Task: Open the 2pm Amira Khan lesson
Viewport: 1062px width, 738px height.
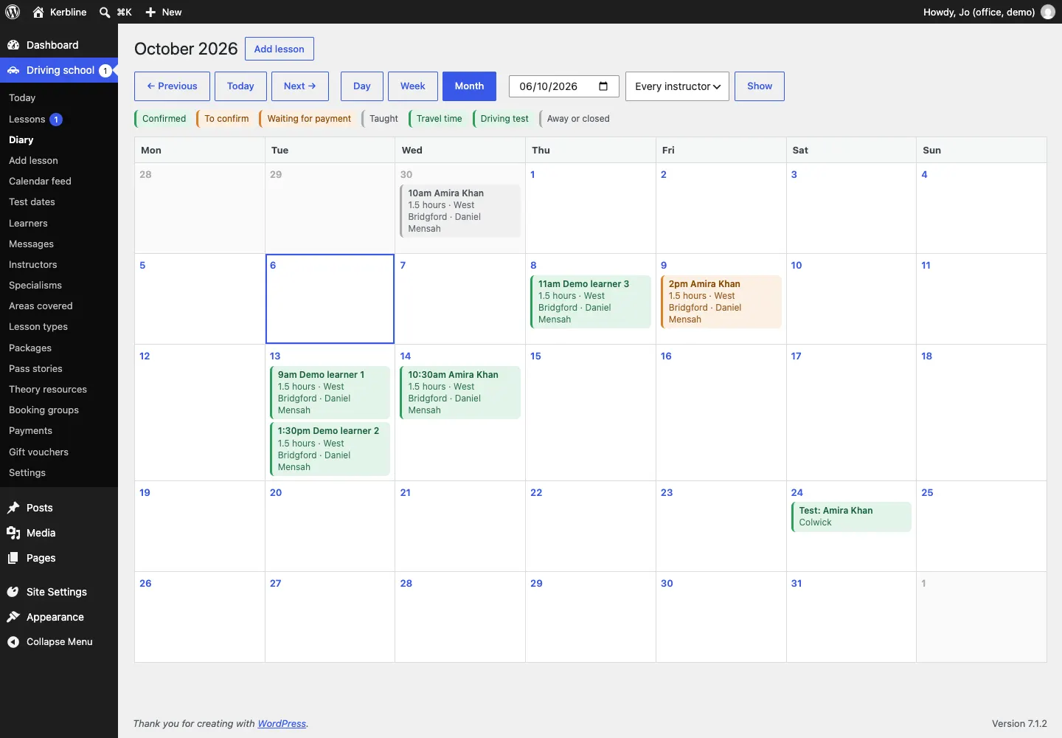Action: [721, 302]
